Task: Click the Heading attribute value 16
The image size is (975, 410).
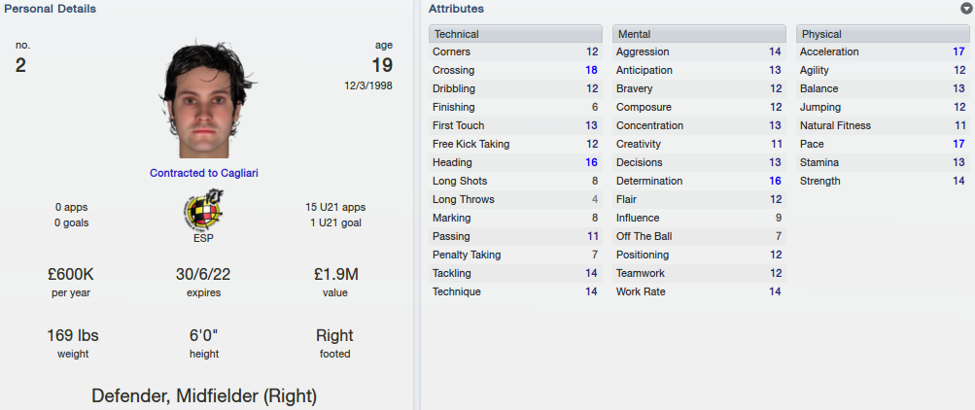Action: click(x=591, y=163)
